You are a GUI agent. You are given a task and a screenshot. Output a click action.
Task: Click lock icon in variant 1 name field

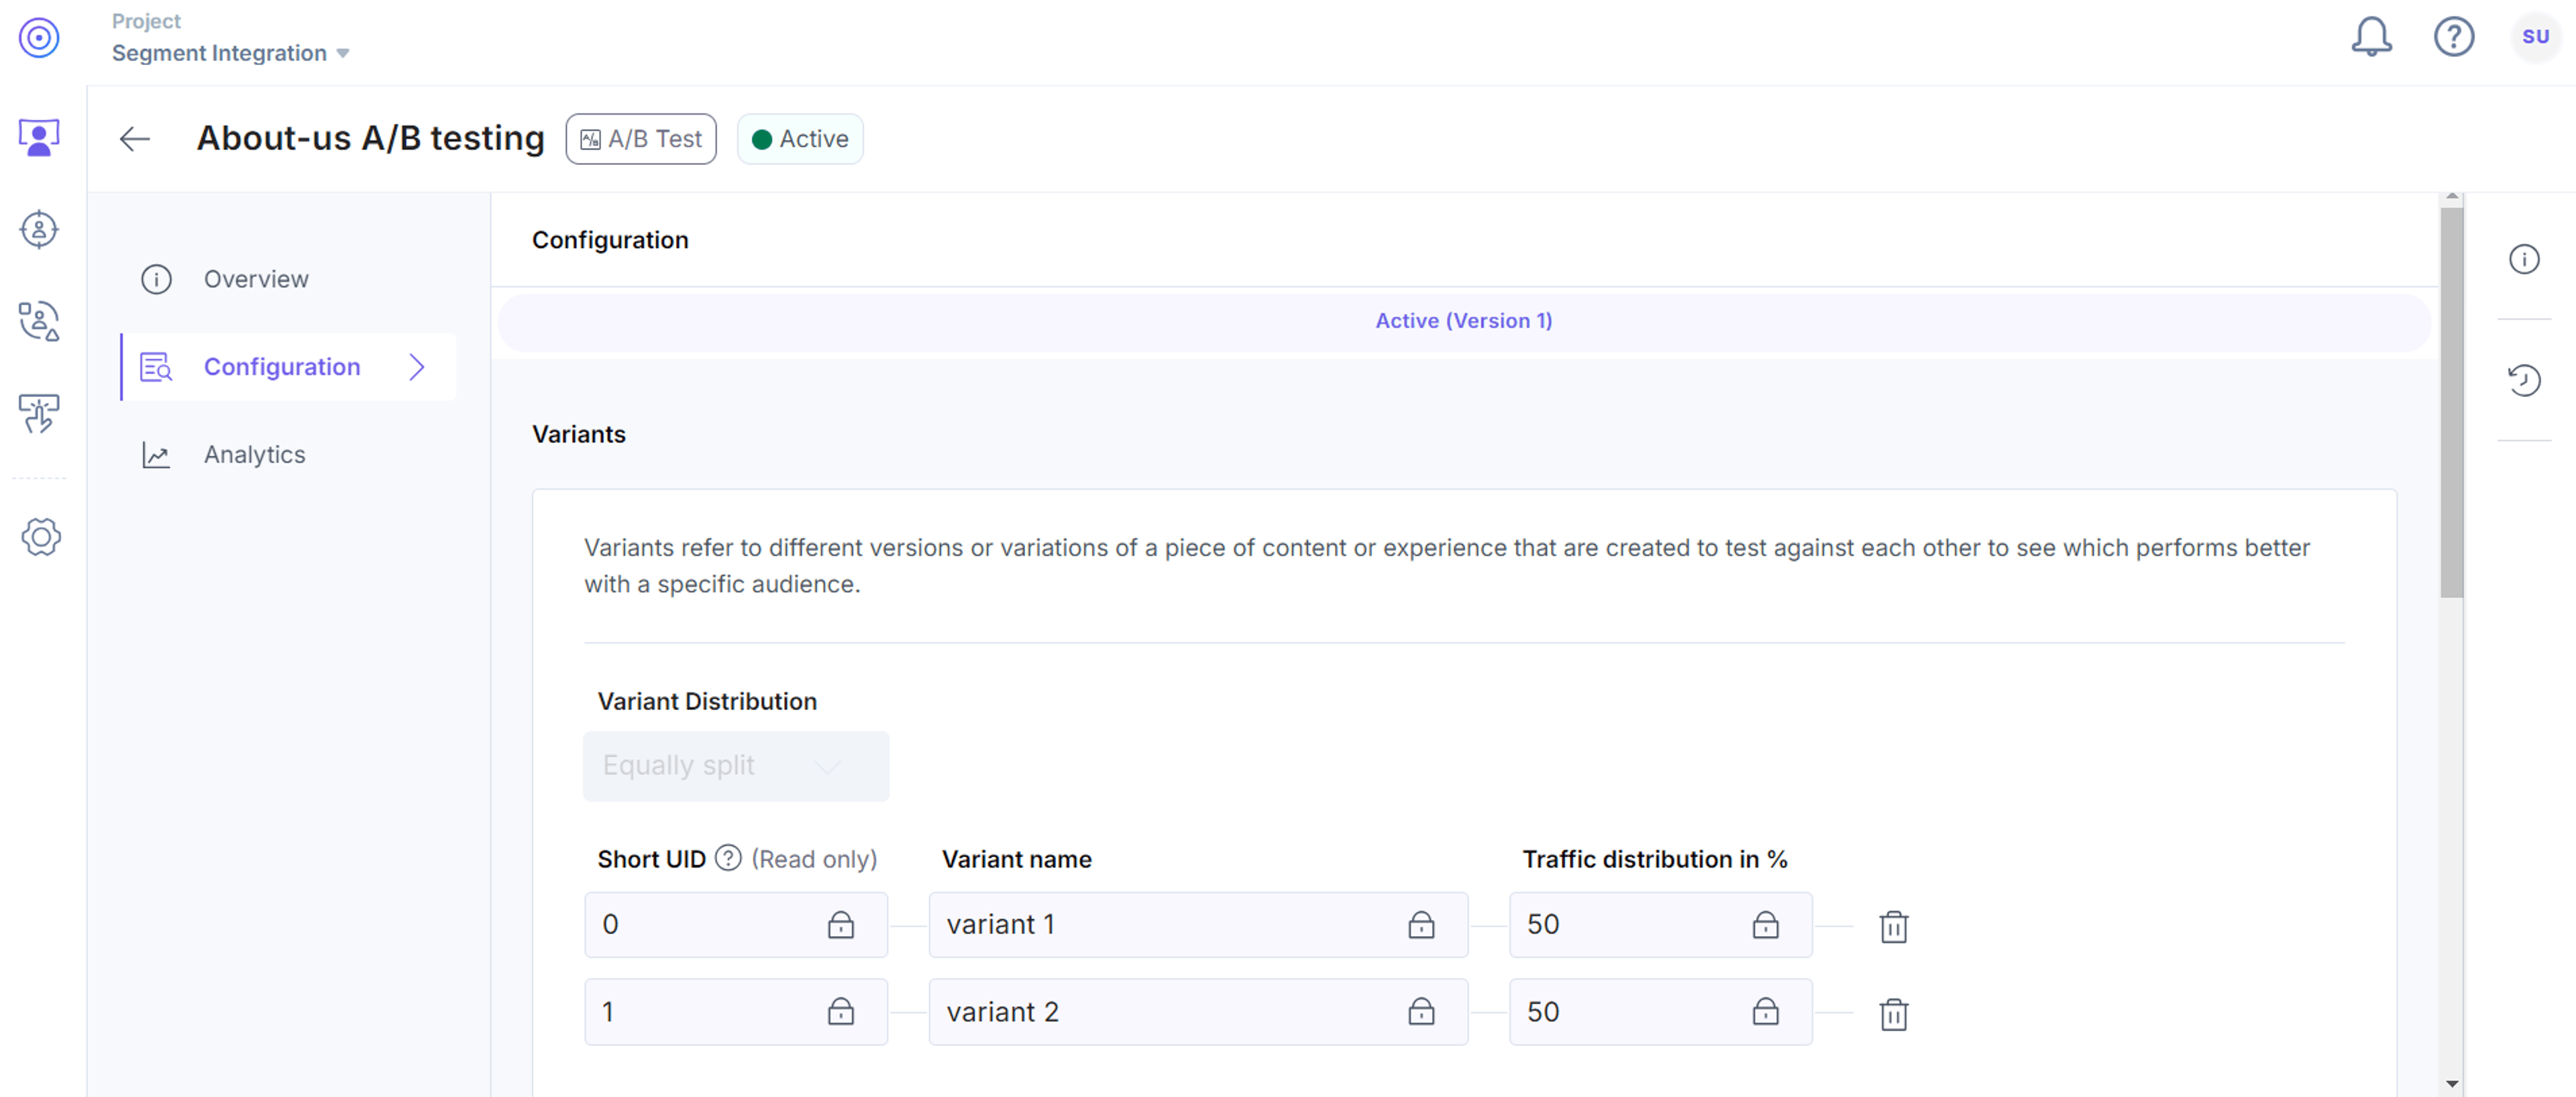point(1421,925)
